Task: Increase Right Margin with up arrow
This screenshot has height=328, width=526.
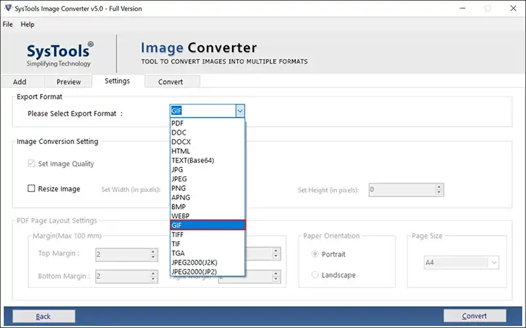Action: (x=275, y=273)
